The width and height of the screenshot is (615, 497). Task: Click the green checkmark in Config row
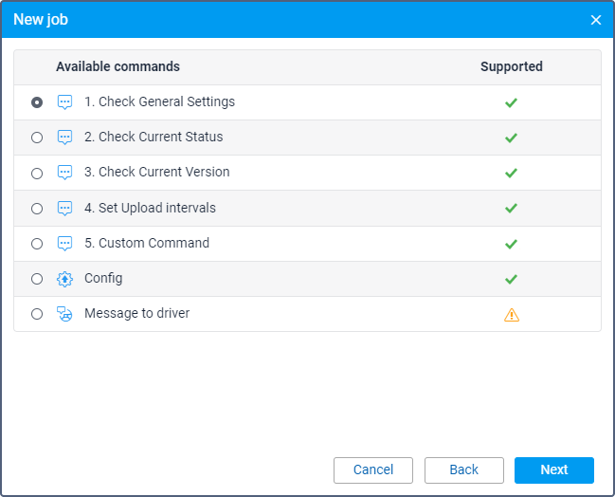pyautogui.click(x=511, y=279)
